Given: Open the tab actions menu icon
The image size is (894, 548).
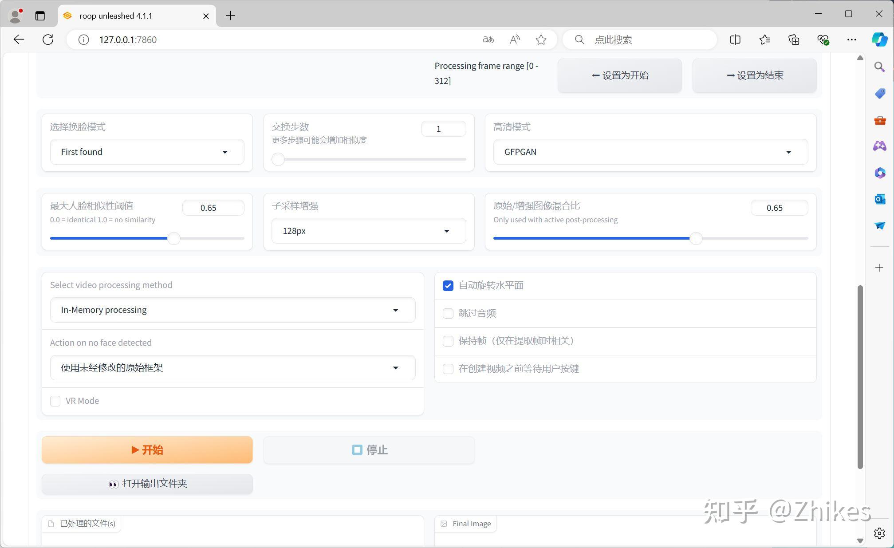Looking at the screenshot, I should click(40, 16).
